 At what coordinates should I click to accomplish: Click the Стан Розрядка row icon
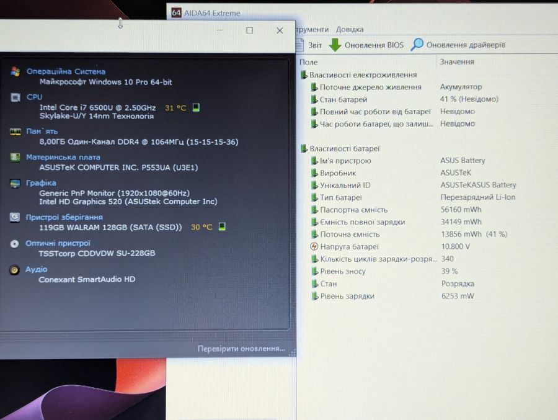[x=314, y=284]
